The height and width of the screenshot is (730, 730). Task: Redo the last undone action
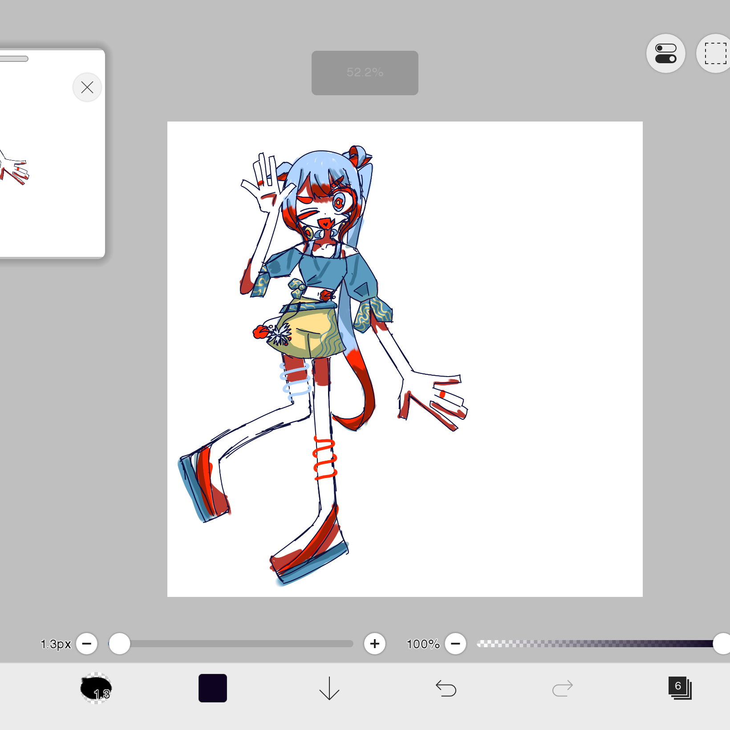[563, 688]
